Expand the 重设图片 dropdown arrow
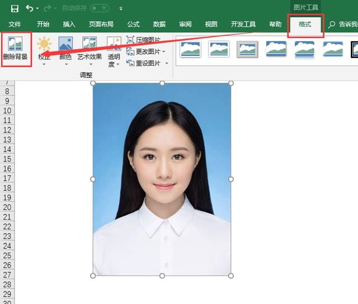 [166, 63]
